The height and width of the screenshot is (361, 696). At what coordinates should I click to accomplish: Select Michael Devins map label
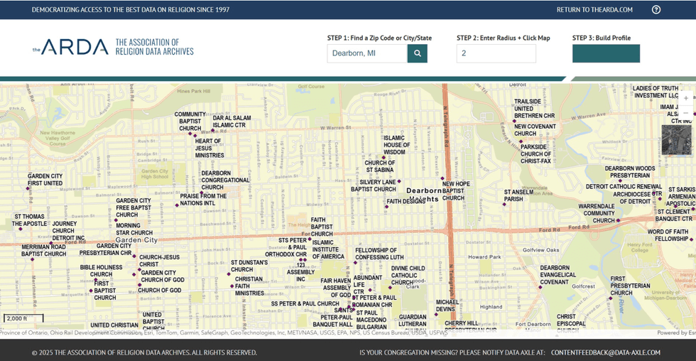pyautogui.click(x=447, y=306)
